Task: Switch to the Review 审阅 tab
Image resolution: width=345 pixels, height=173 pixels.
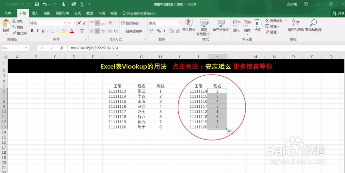Action: (x=102, y=13)
